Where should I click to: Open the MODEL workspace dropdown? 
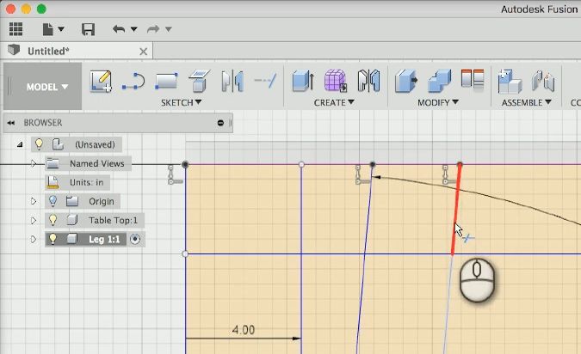(x=46, y=87)
